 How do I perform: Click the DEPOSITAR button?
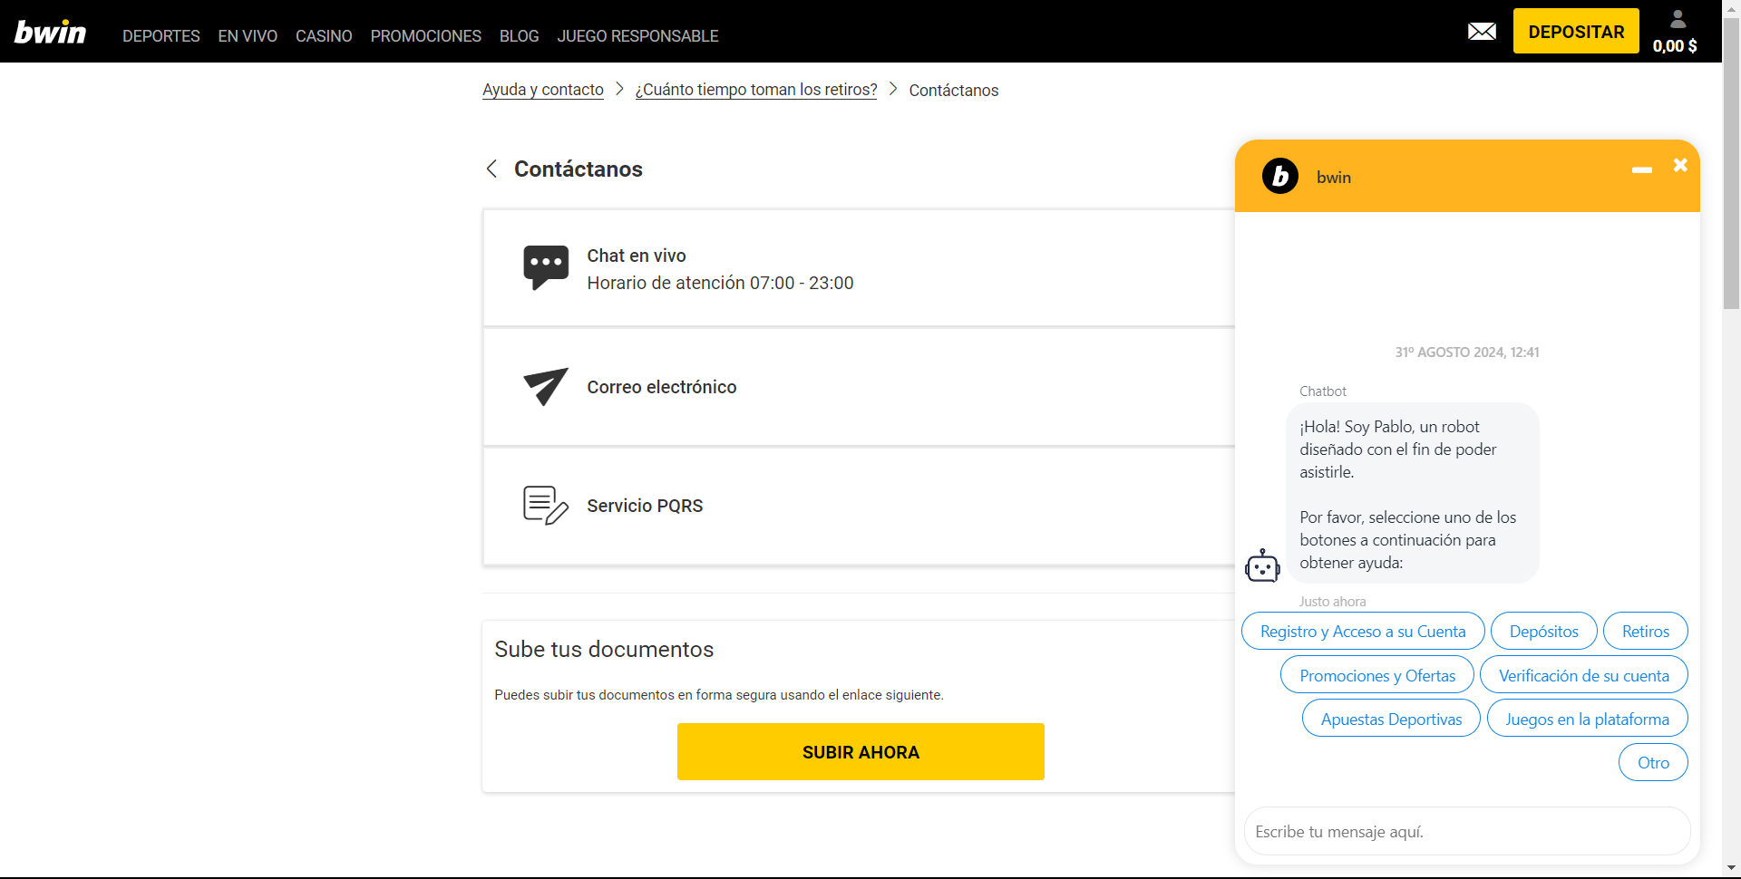1576,31
